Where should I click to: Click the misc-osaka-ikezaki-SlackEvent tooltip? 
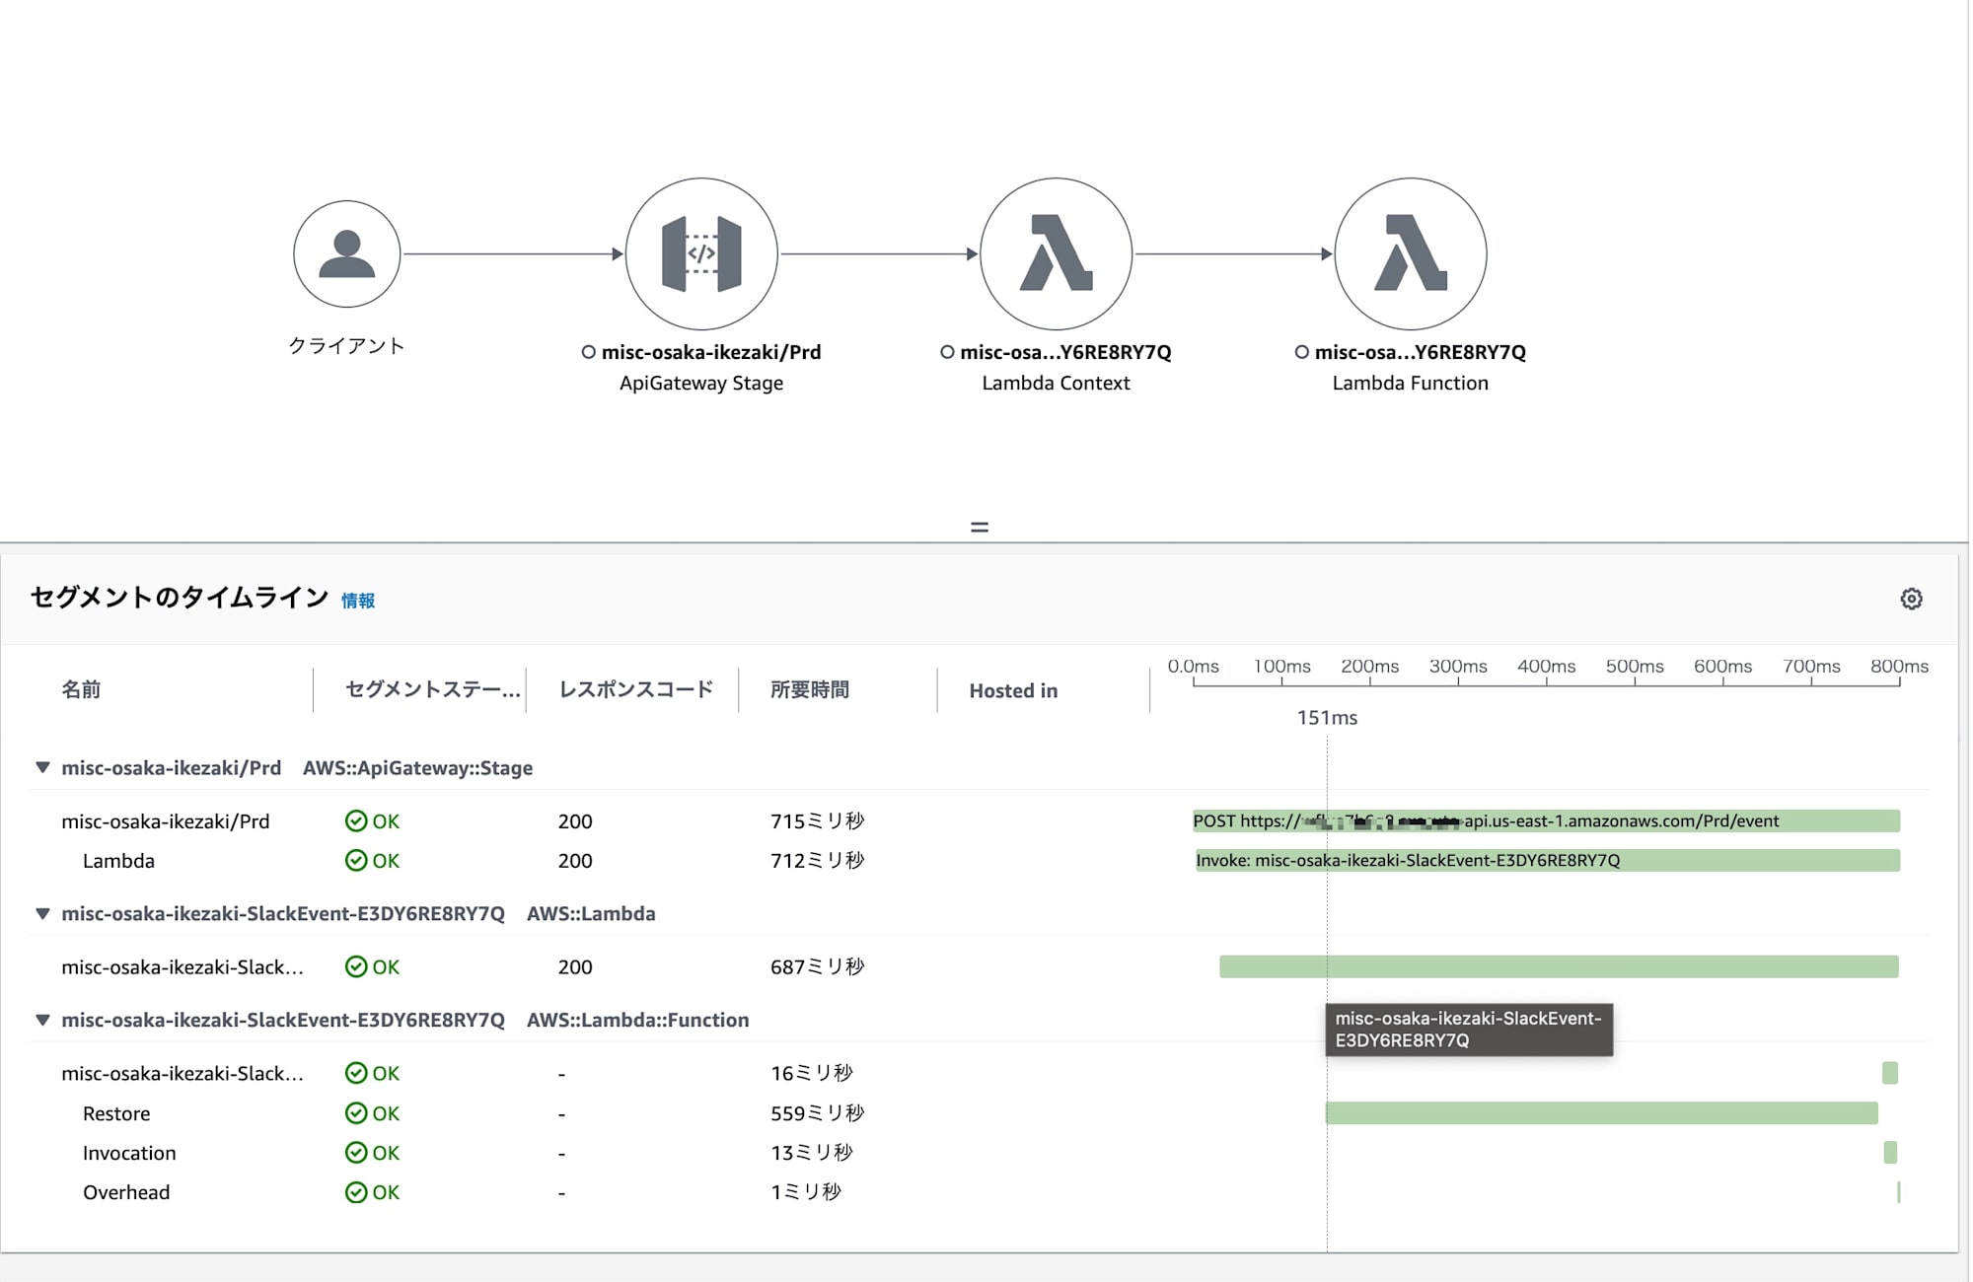(1469, 1030)
